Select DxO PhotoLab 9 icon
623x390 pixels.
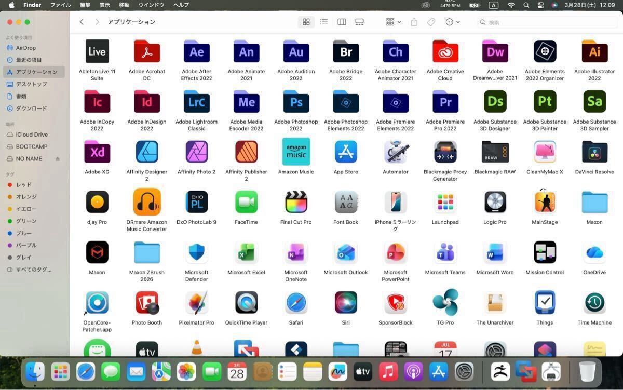pyautogui.click(x=197, y=202)
